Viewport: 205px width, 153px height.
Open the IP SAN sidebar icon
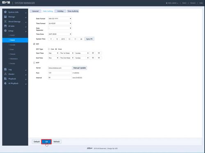pyautogui.click(x=5, y=26)
